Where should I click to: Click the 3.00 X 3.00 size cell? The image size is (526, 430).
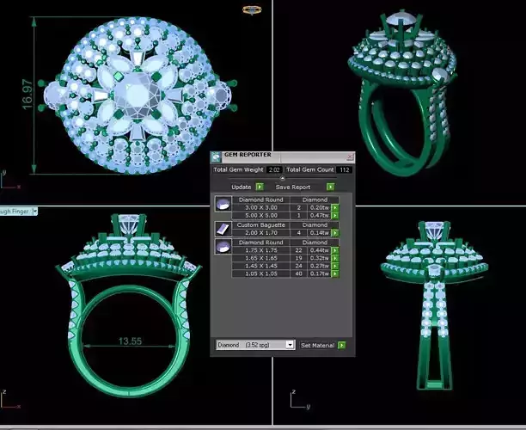[261, 208]
